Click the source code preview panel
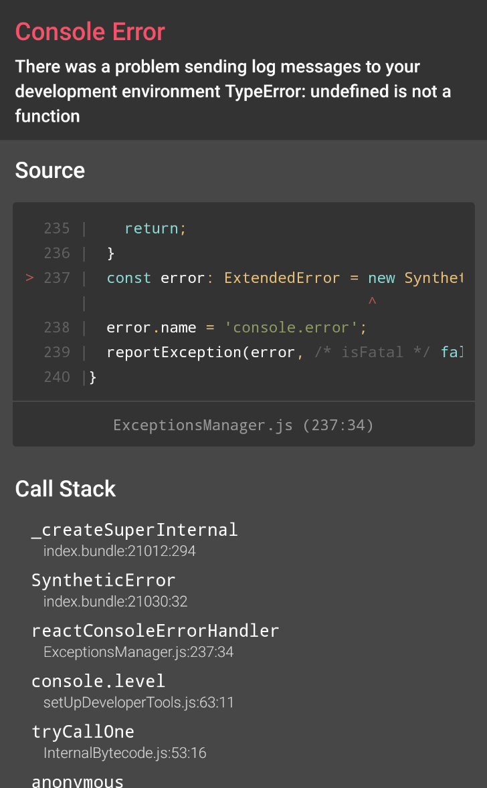This screenshot has width=487, height=788. (x=243, y=300)
